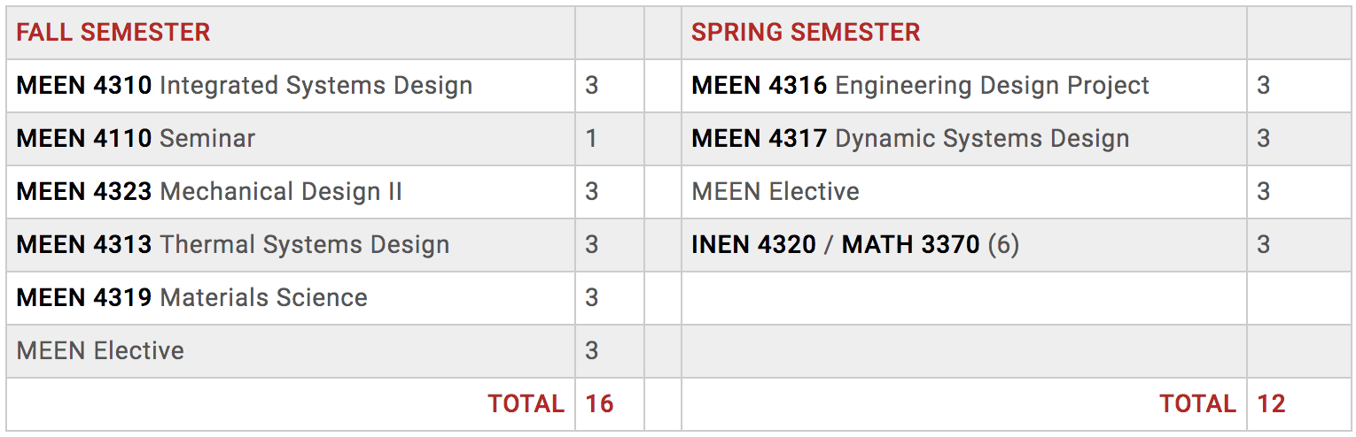1356x437 pixels.
Task: Open the MEEN 4316 course link
Action: (759, 86)
